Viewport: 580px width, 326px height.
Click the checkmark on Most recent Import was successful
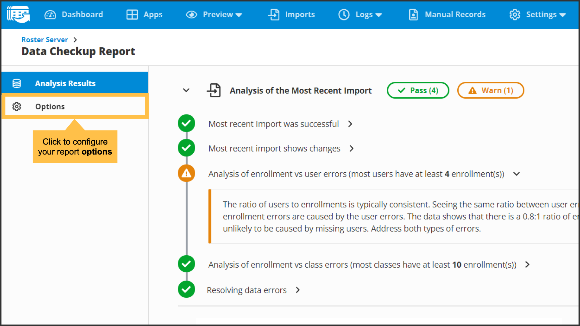186,123
